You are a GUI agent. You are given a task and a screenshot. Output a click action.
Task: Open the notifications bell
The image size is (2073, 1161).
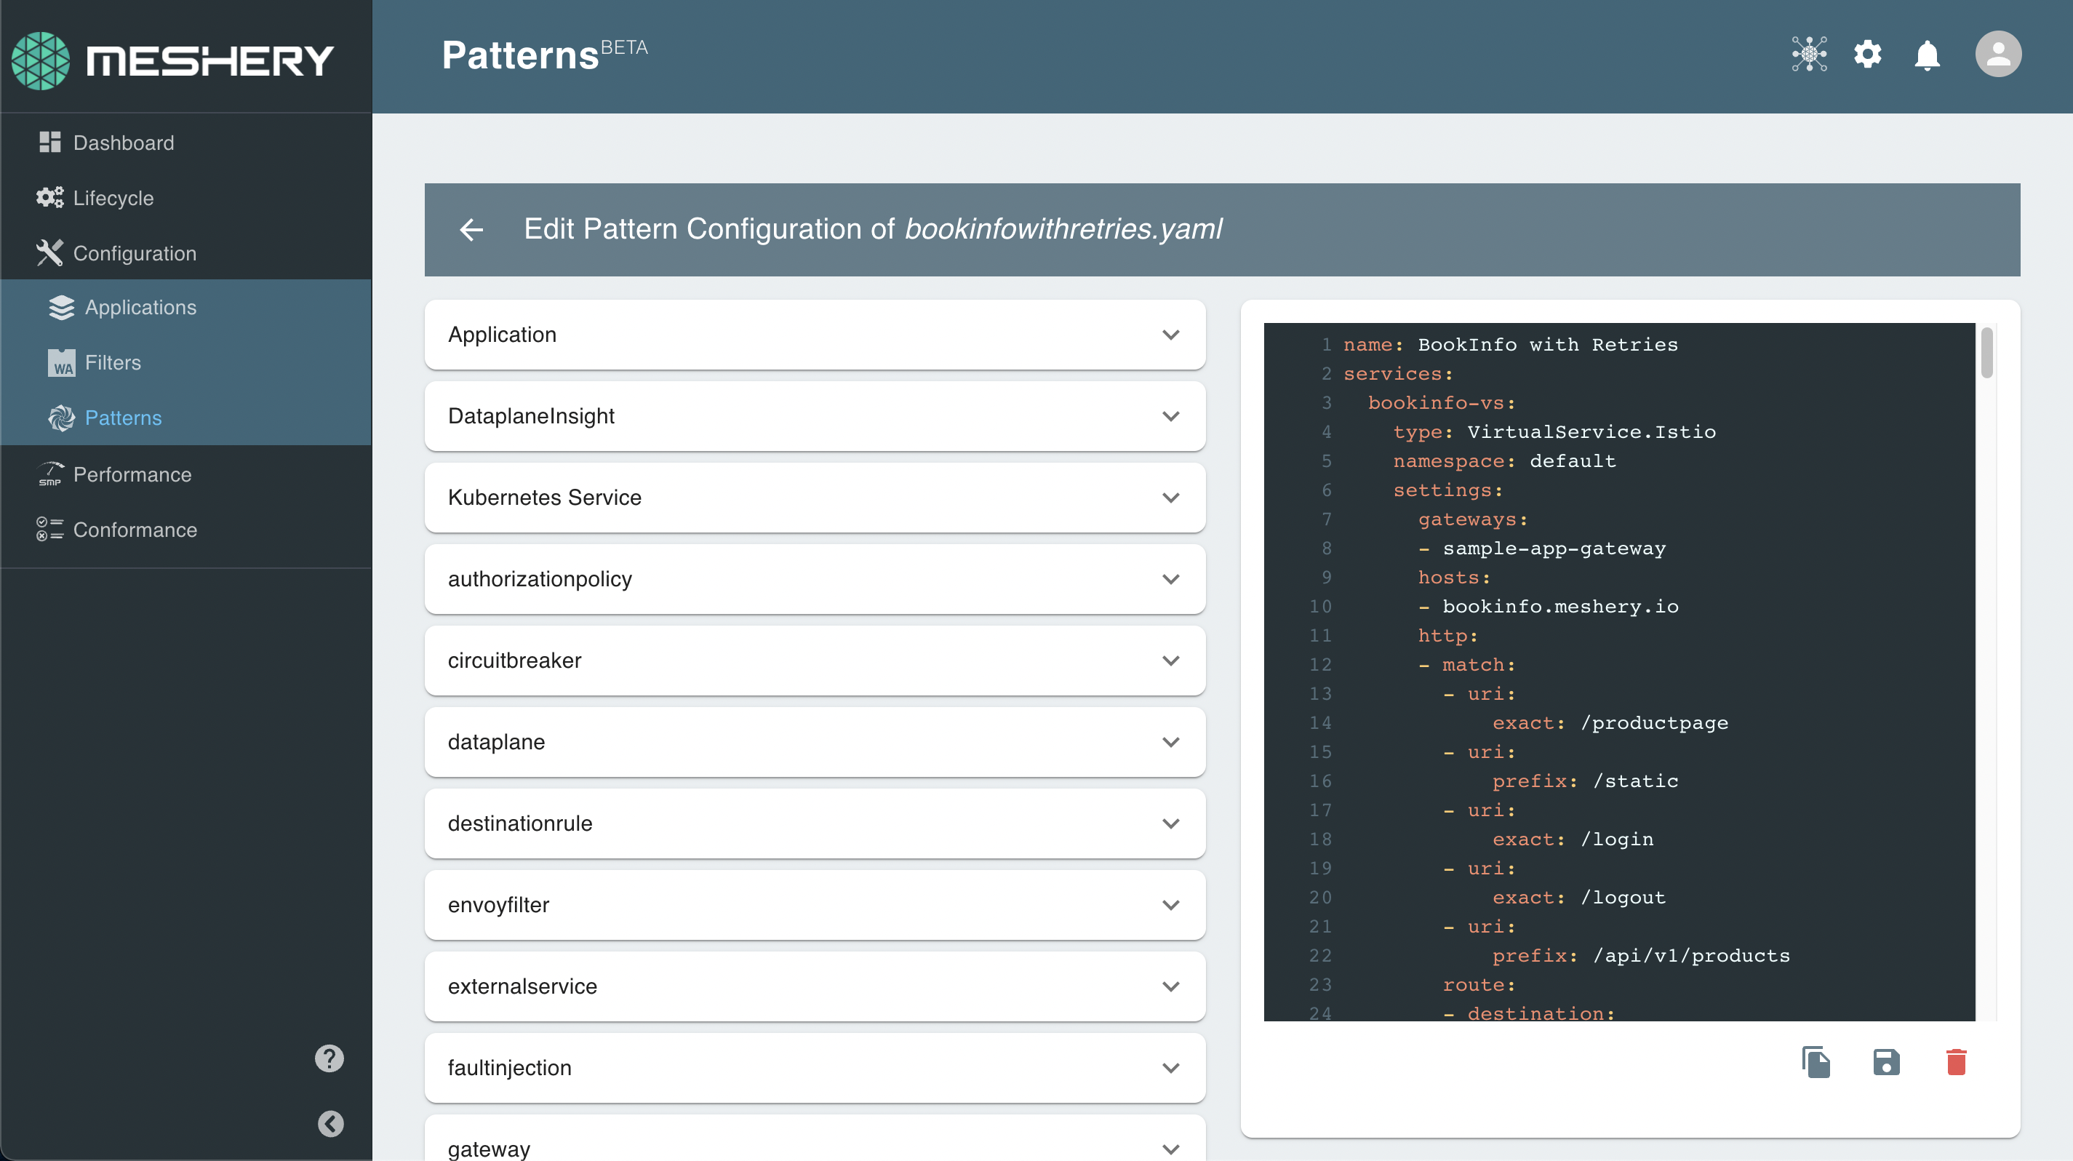[1927, 55]
